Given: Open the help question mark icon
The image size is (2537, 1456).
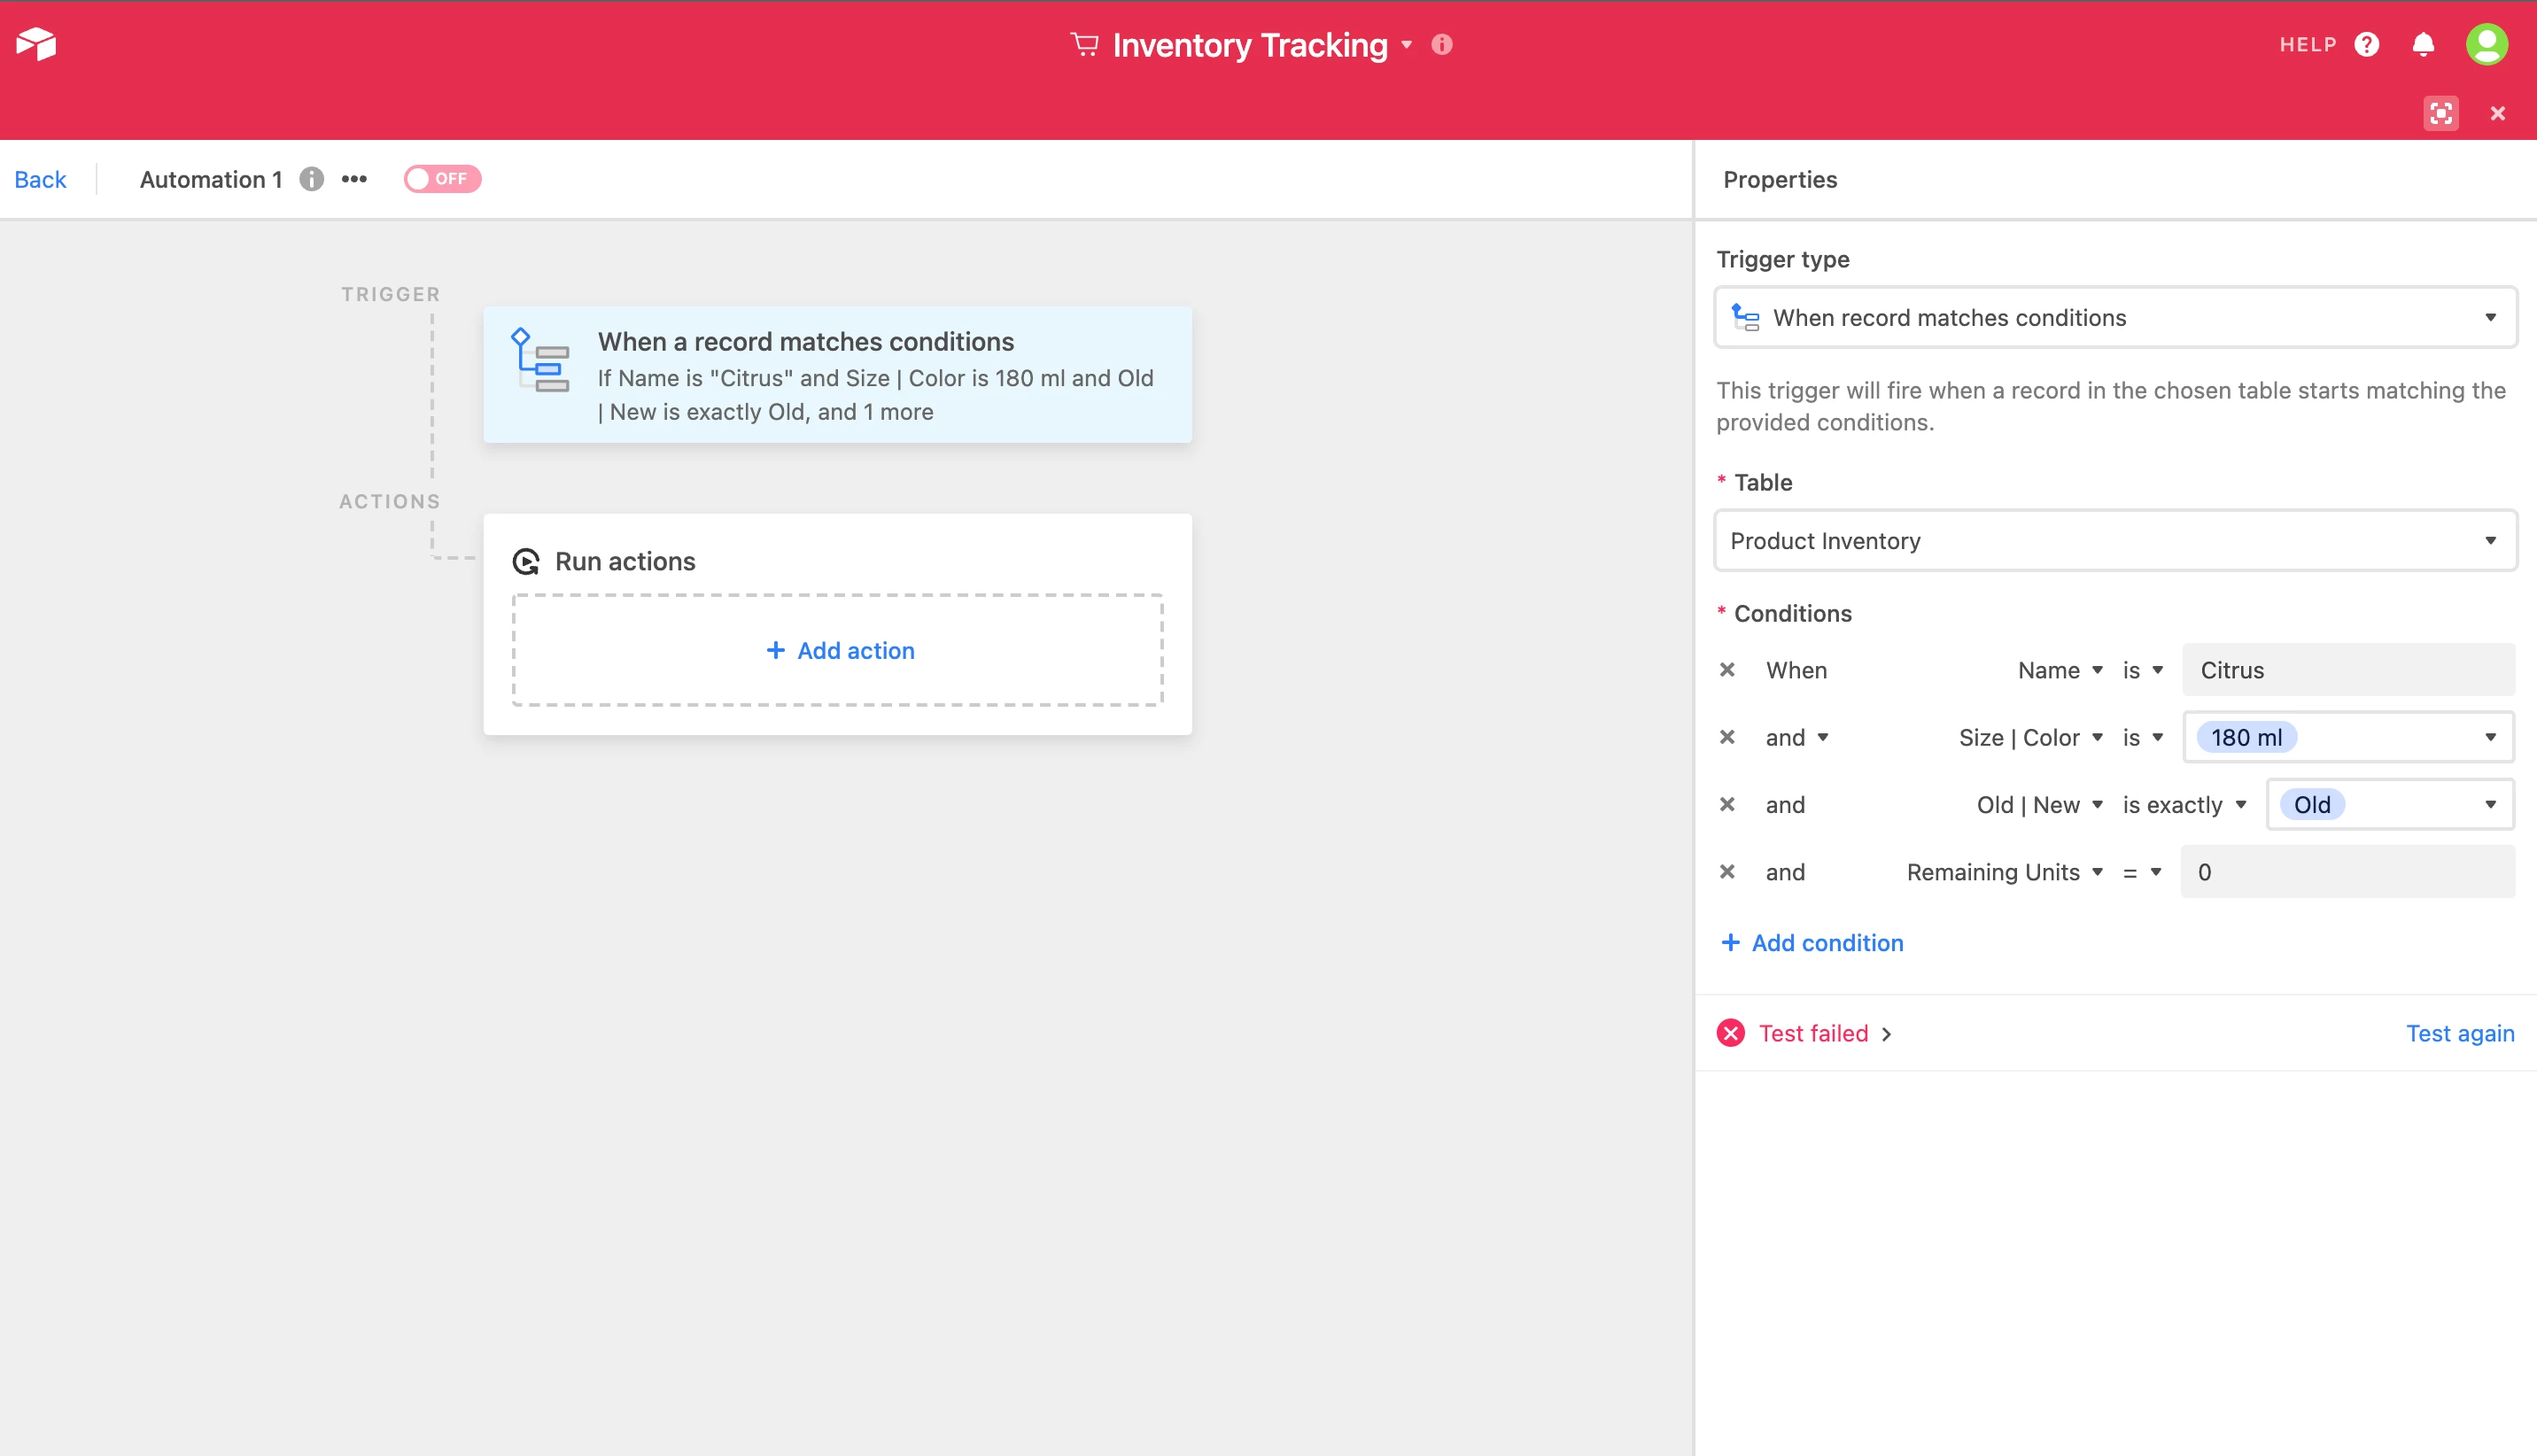Looking at the screenshot, I should (x=2366, y=44).
